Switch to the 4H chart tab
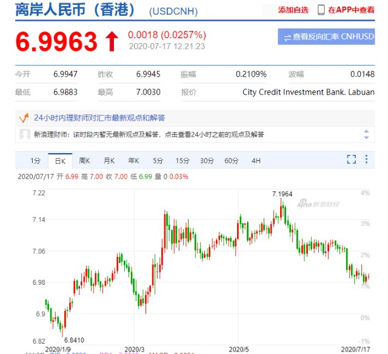 (x=256, y=161)
